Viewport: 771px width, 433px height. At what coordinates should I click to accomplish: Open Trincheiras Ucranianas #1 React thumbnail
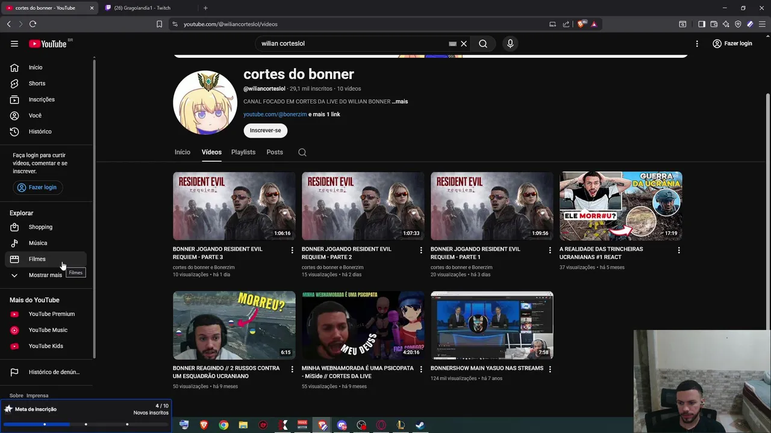tap(621, 206)
